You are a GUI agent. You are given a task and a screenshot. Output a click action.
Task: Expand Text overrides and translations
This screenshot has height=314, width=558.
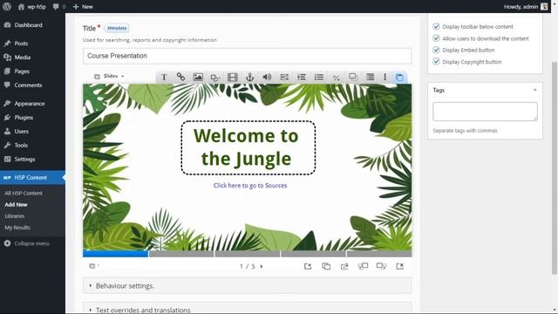pyautogui.click(x=247, y=308)
